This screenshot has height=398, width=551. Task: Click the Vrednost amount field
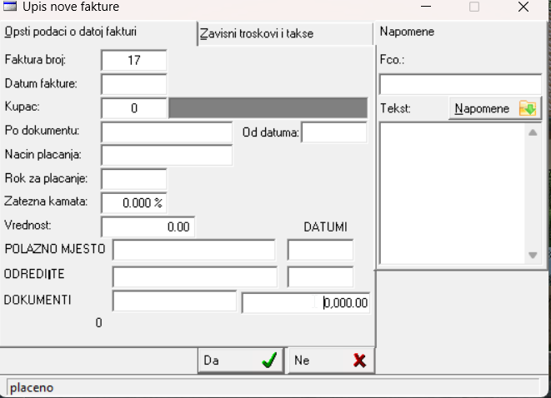click(x=147, y=226)
